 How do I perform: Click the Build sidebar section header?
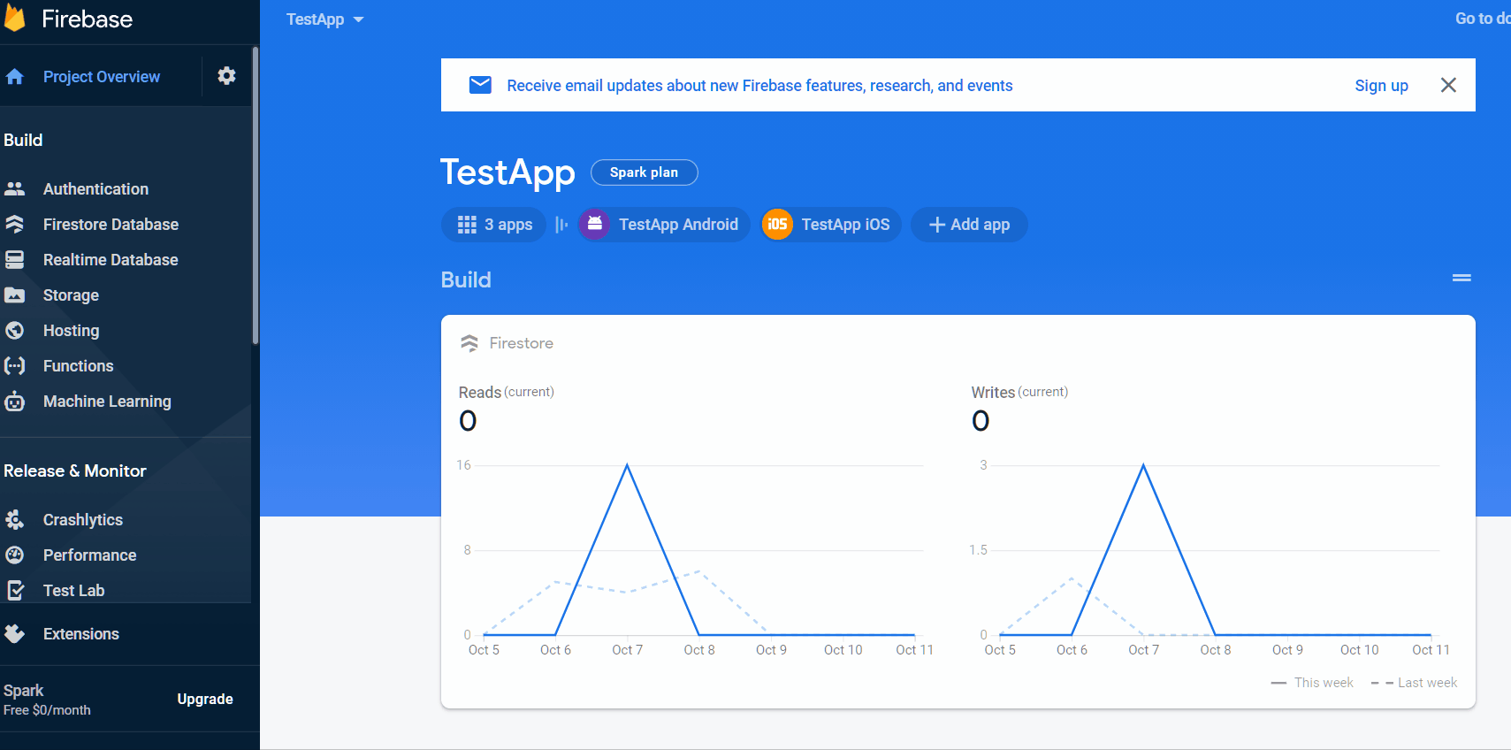point(23,140)
